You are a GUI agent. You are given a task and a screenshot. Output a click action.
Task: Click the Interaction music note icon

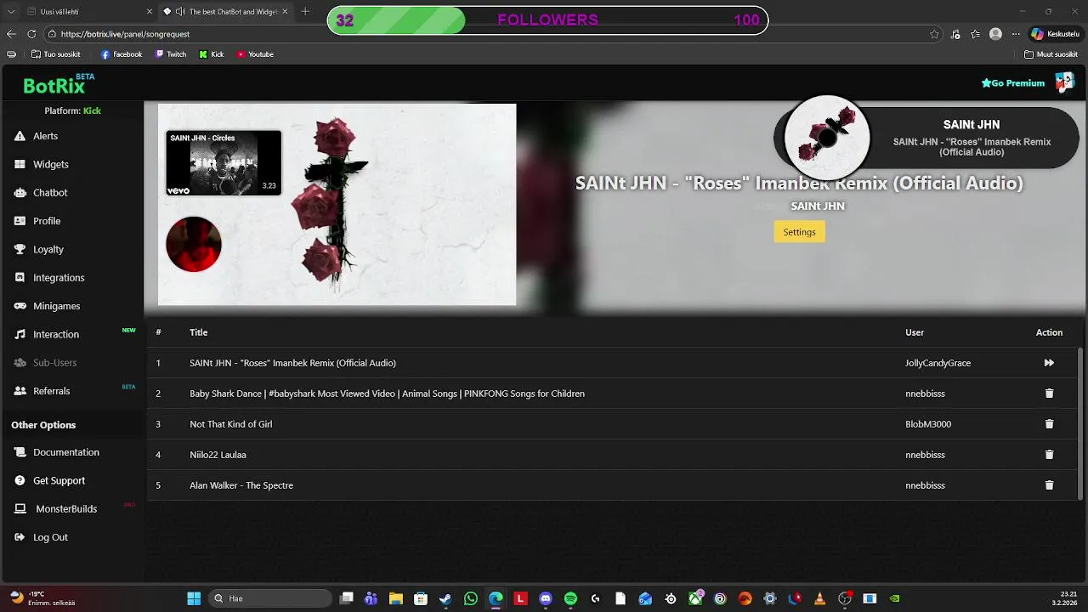coord(20,334)
